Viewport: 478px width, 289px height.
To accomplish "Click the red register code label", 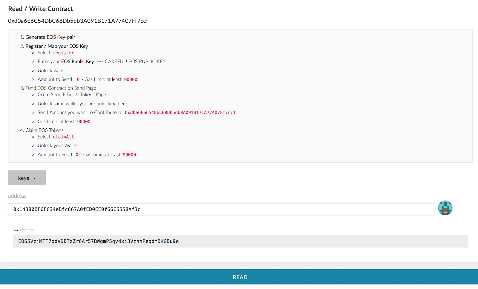I will pyautogui.click(x=63, y=53).
